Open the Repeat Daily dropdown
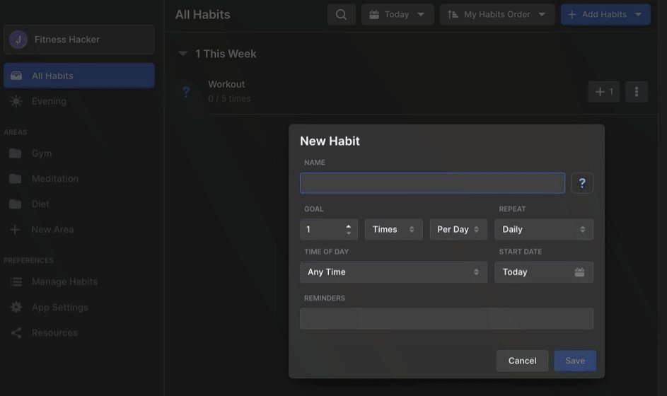667x396 pixels. click(544, 230)
